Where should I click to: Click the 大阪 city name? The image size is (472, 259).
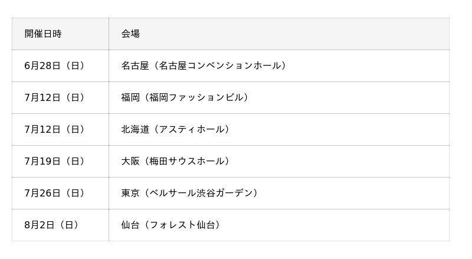point(130,161)
